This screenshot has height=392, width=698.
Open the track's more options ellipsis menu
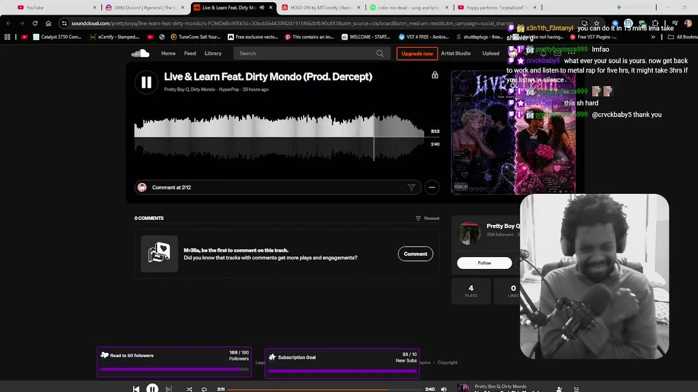click(432, 187)
